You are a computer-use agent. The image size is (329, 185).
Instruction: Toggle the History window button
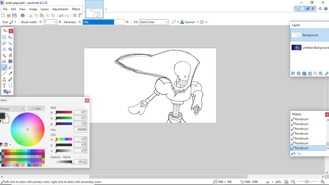pyautogui.click(x=302, y=9)
